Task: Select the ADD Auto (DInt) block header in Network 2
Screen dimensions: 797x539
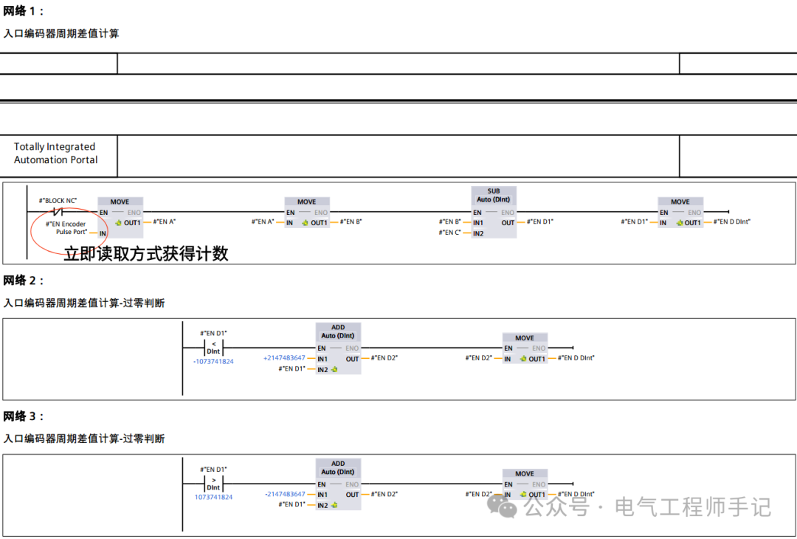Action: click(x=338, y=332)
